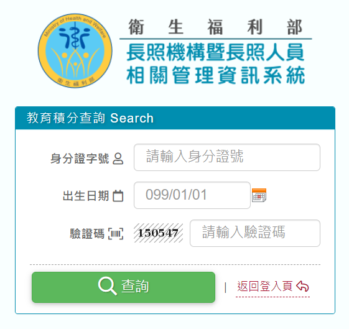The width and height of the screenshot is (349, 329).
Task: Click the barcode scan icon beside 驗證碼
Action: click(x=116, y=234)
